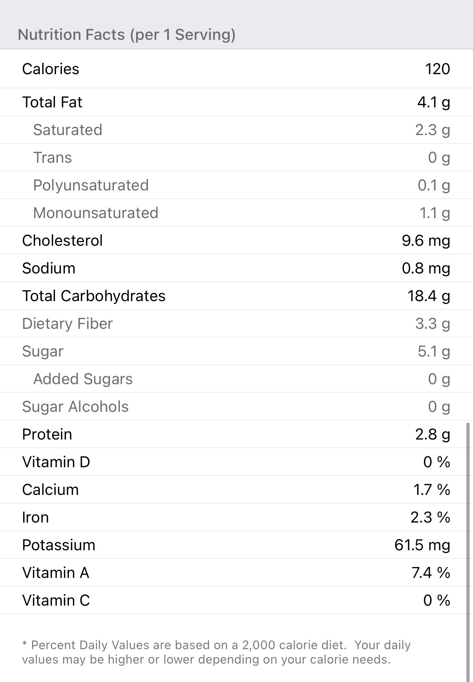
Task: Tap the Vitamin A row
Action: (x=236, y=573)
